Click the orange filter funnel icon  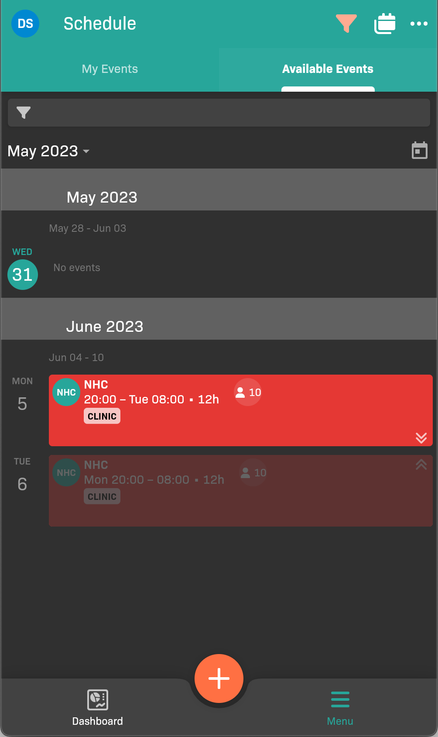click(x=346, y=24)
